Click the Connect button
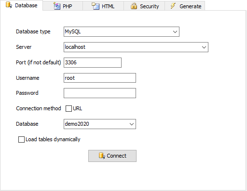 point(112,156)
